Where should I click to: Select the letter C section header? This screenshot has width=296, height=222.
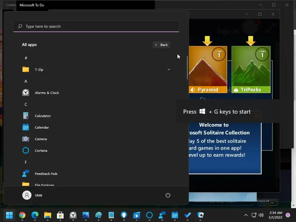click(26, 104)
